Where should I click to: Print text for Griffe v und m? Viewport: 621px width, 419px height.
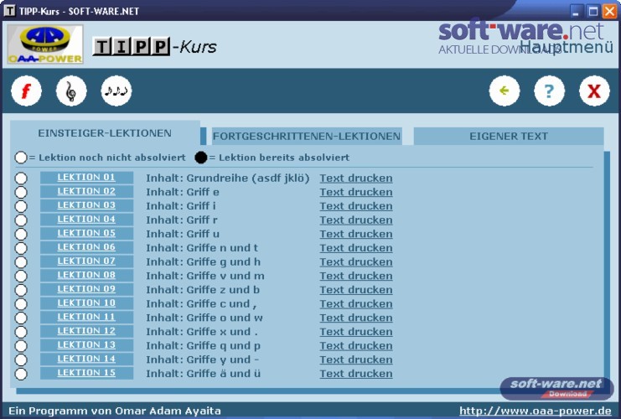356,276
